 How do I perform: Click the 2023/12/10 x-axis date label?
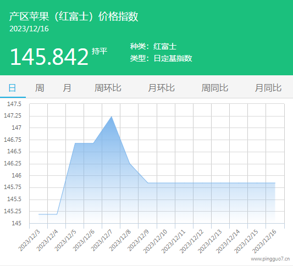pos(155,241)
